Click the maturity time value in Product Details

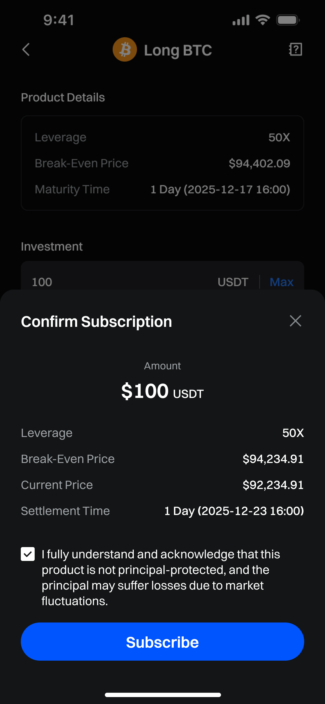[x=220, y=190]
